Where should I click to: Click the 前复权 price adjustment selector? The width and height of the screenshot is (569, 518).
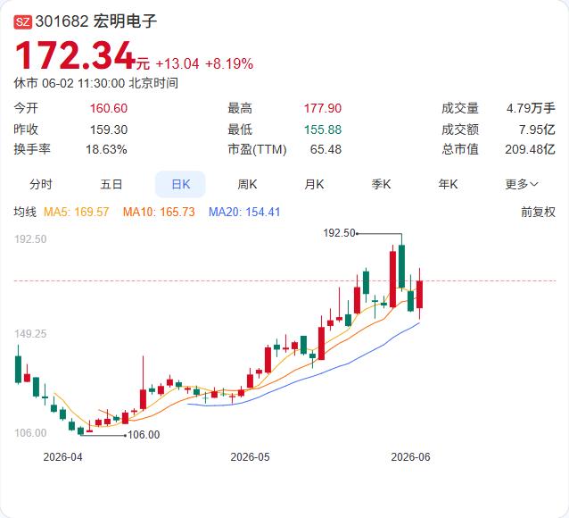point(538,212)
